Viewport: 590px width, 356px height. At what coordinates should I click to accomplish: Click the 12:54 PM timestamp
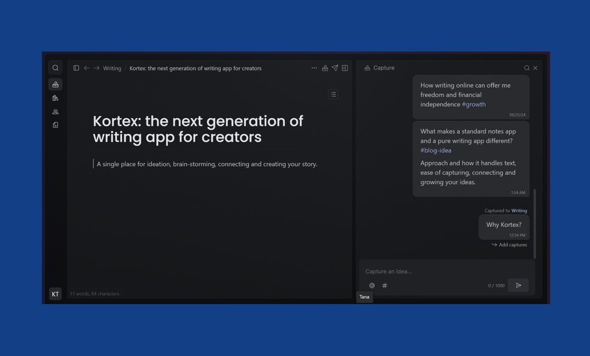518,236
